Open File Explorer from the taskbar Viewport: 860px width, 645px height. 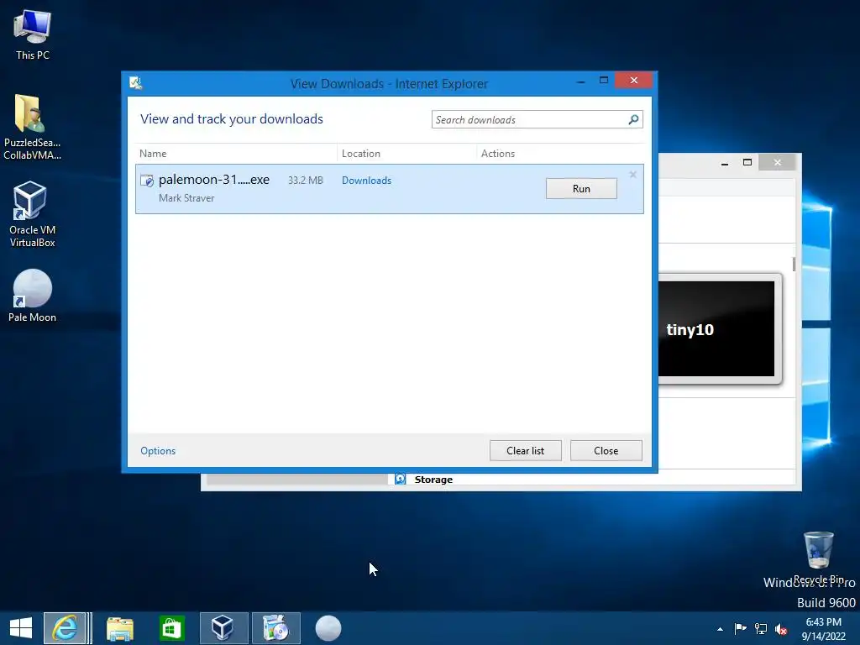pos(119,628)
